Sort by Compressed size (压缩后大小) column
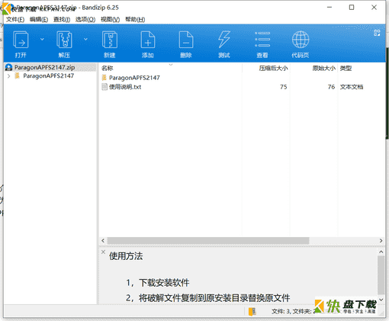The height and width of the screenshot is (321, 389). pos(273,68)
